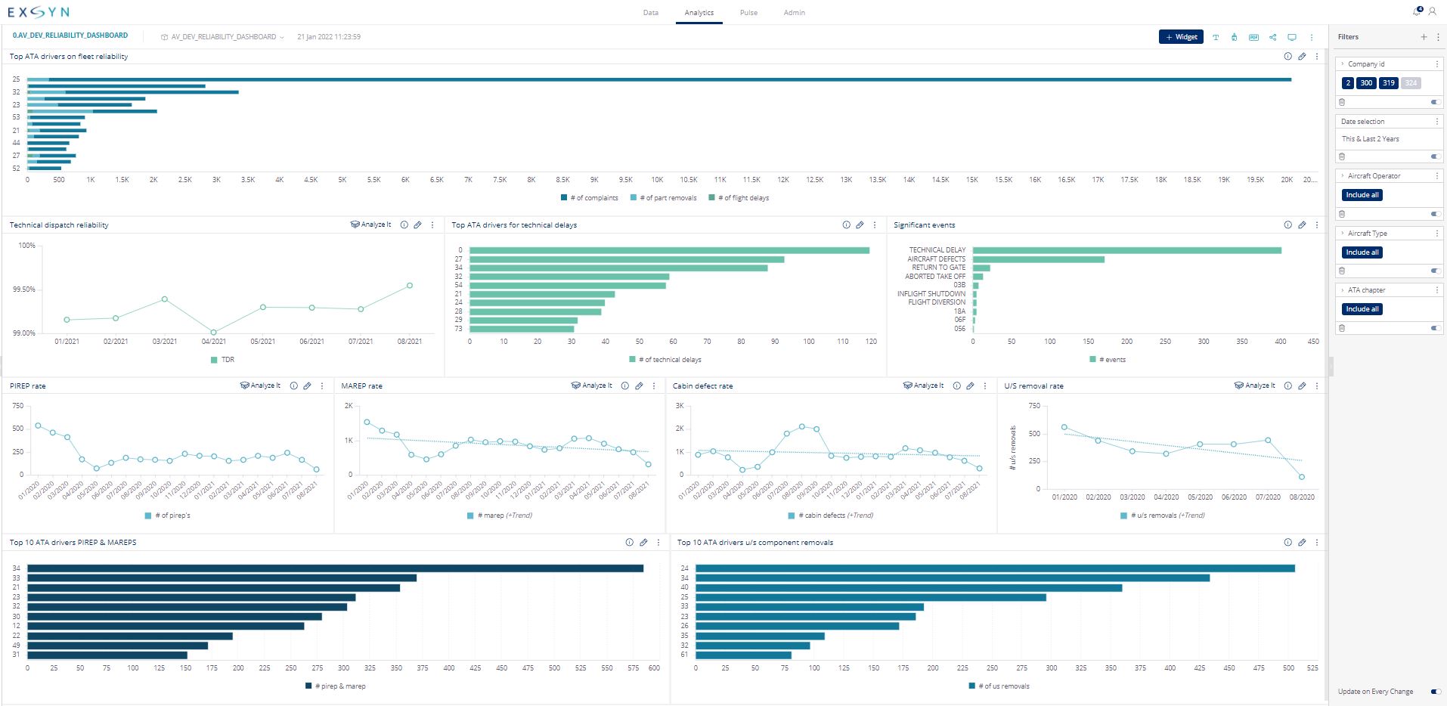1447x706 pixels.
Task: Switch to the Pulse tab
Action: 748,13
